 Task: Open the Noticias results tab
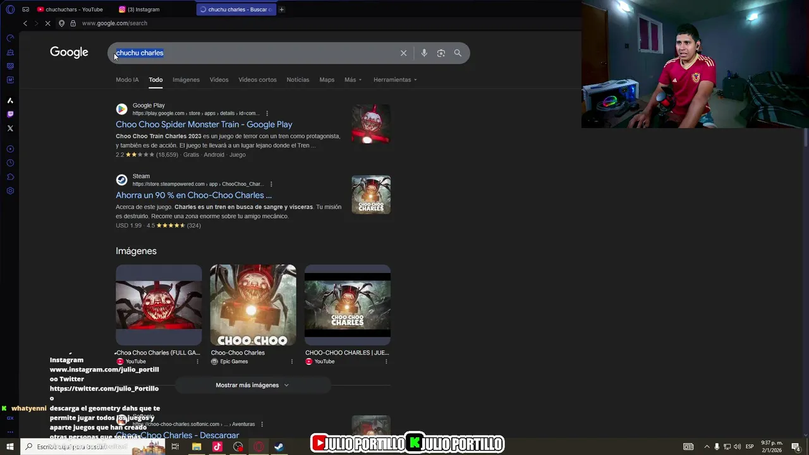click(298, 80)
